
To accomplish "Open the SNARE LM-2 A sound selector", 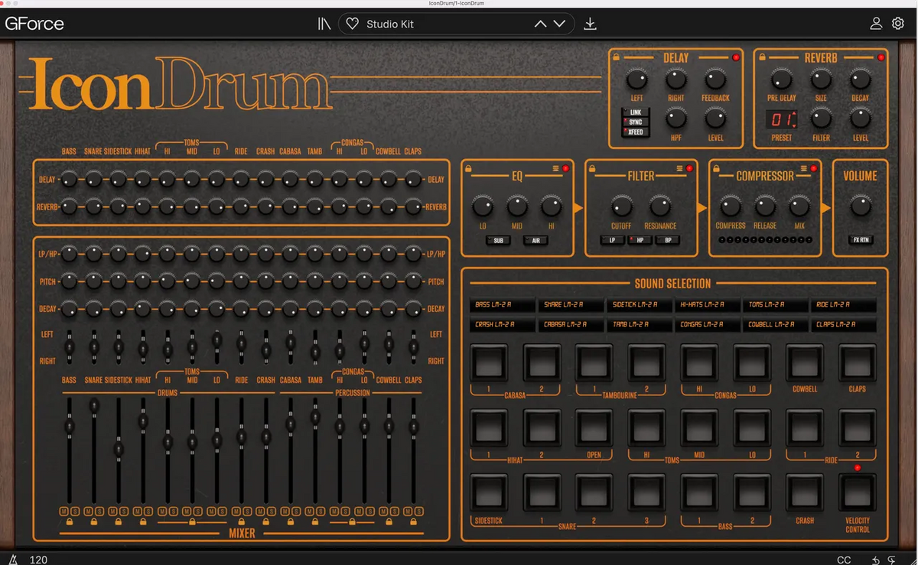I will [x=571, y=305].
